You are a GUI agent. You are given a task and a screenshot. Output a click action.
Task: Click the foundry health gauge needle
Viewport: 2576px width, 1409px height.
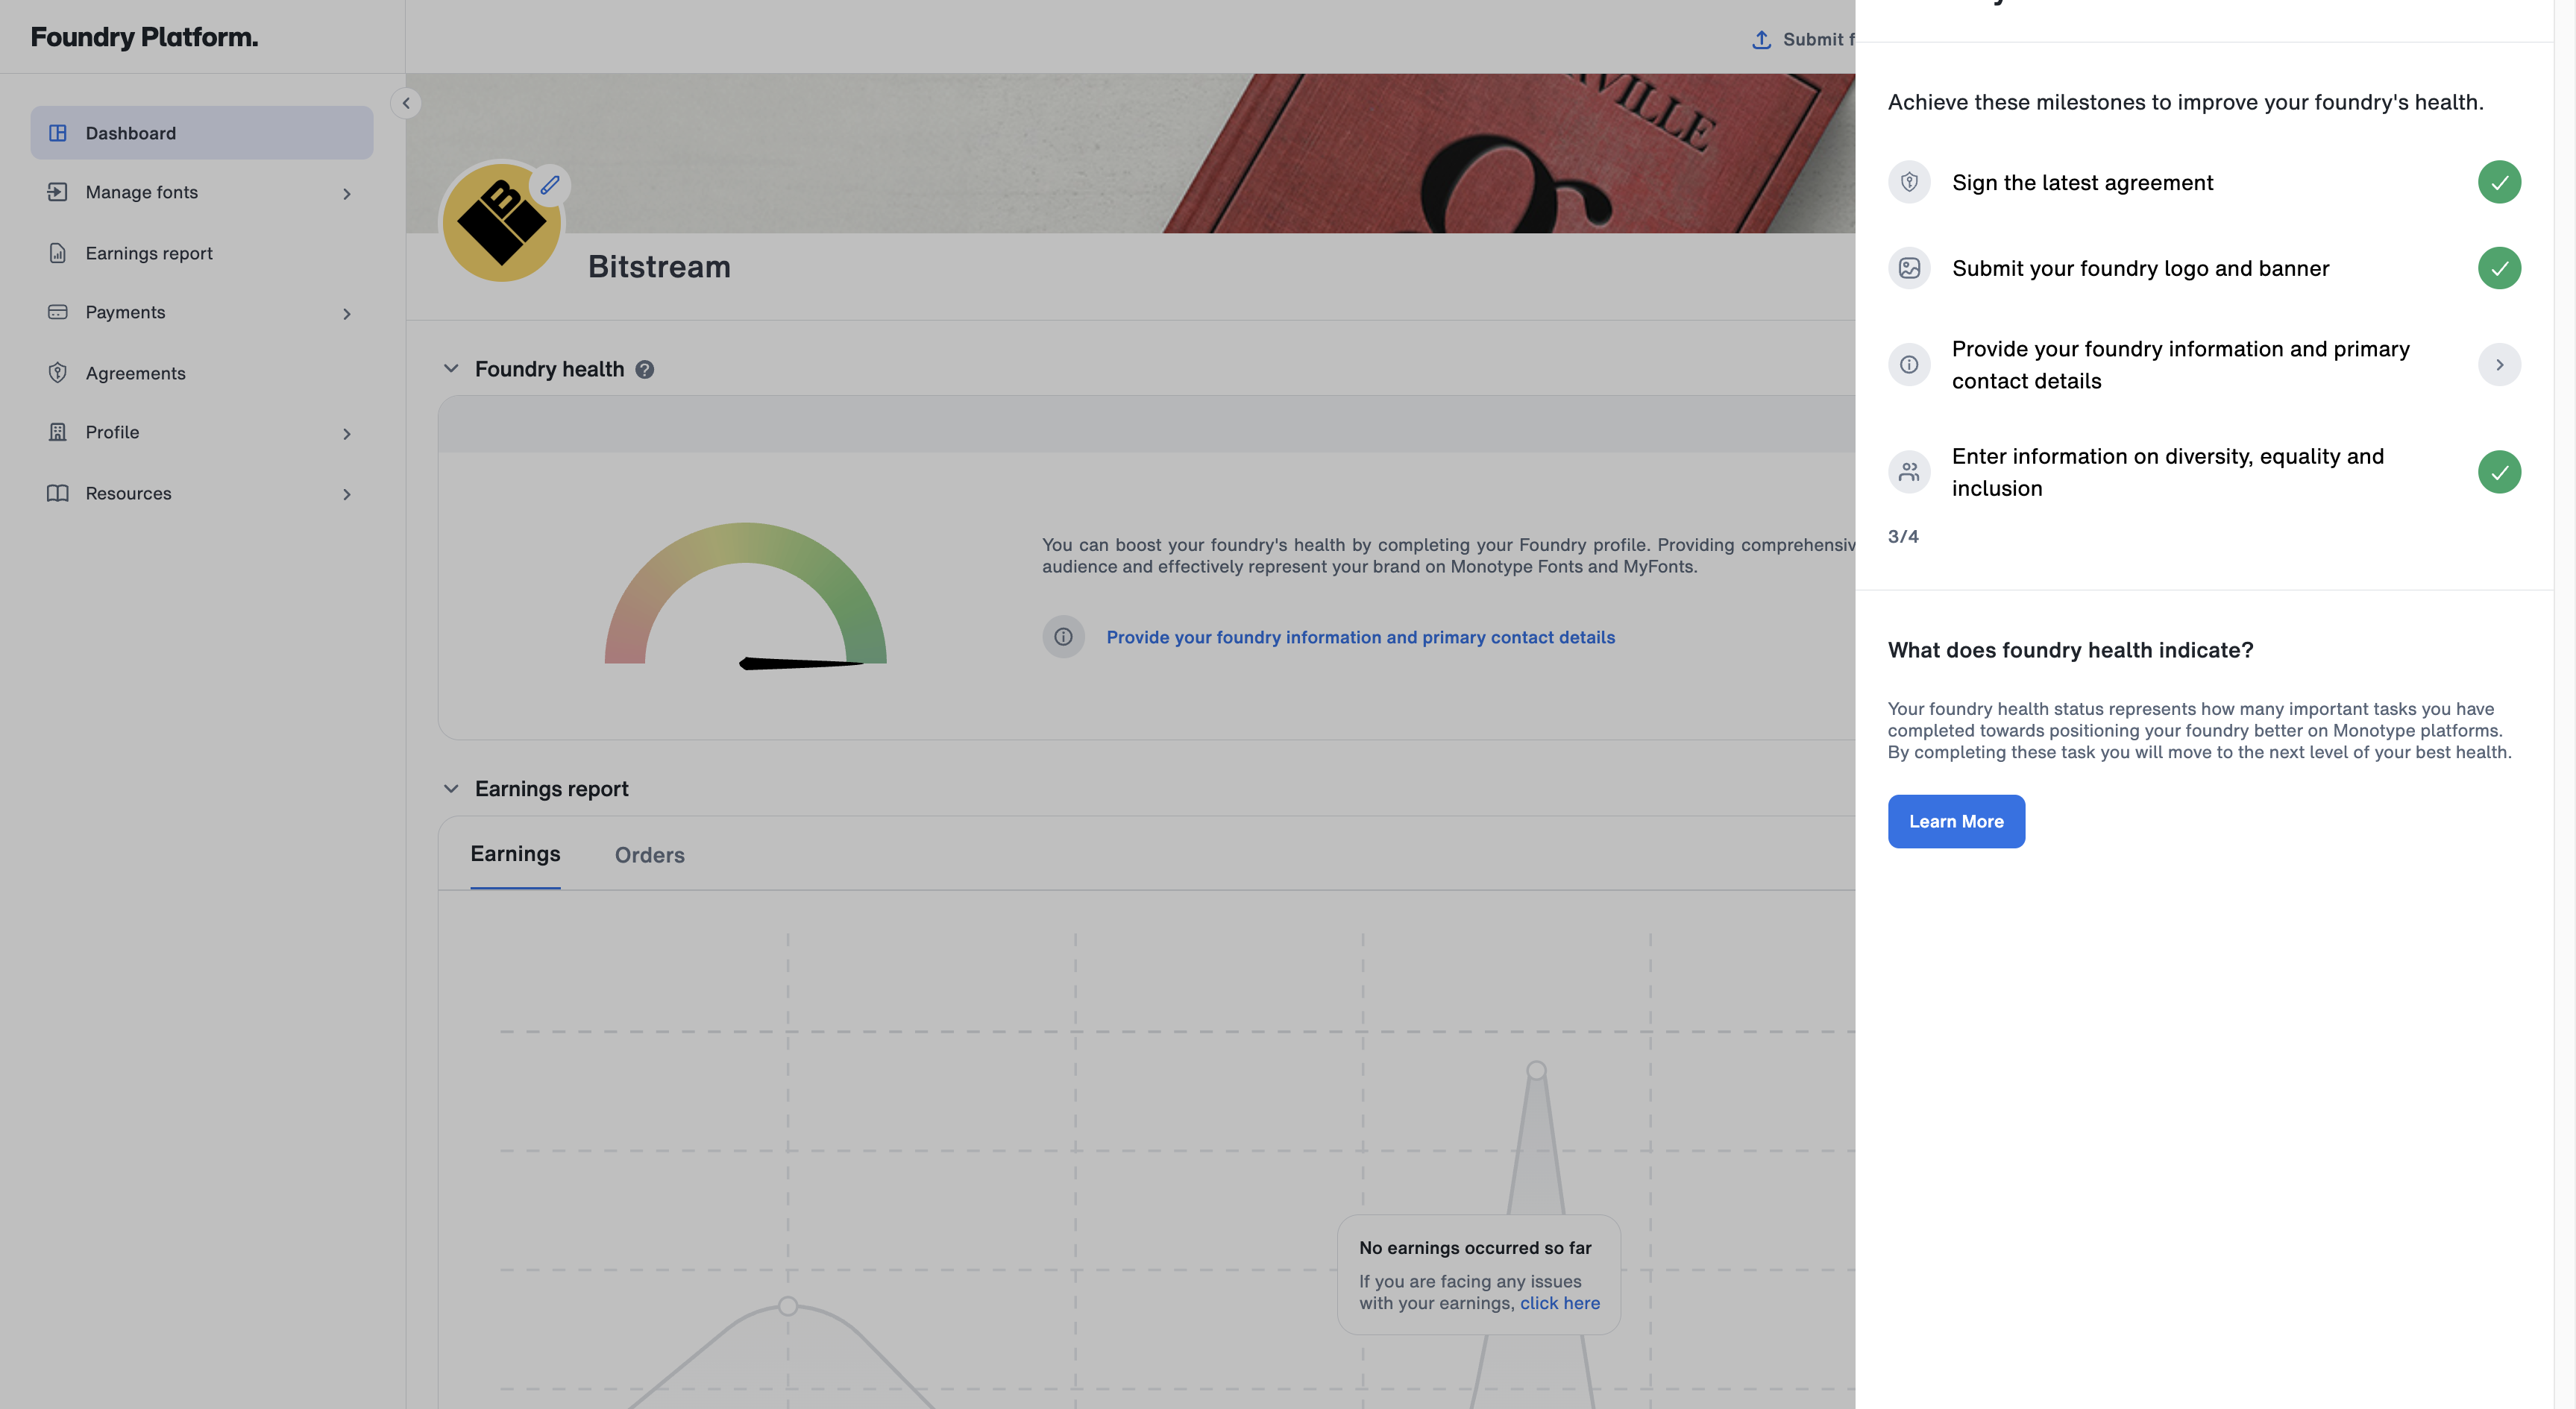coord(801,663)
